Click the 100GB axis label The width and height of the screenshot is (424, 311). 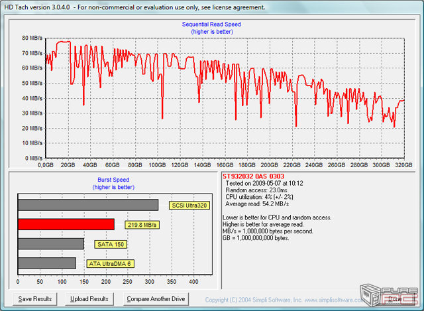click(158, 165)
